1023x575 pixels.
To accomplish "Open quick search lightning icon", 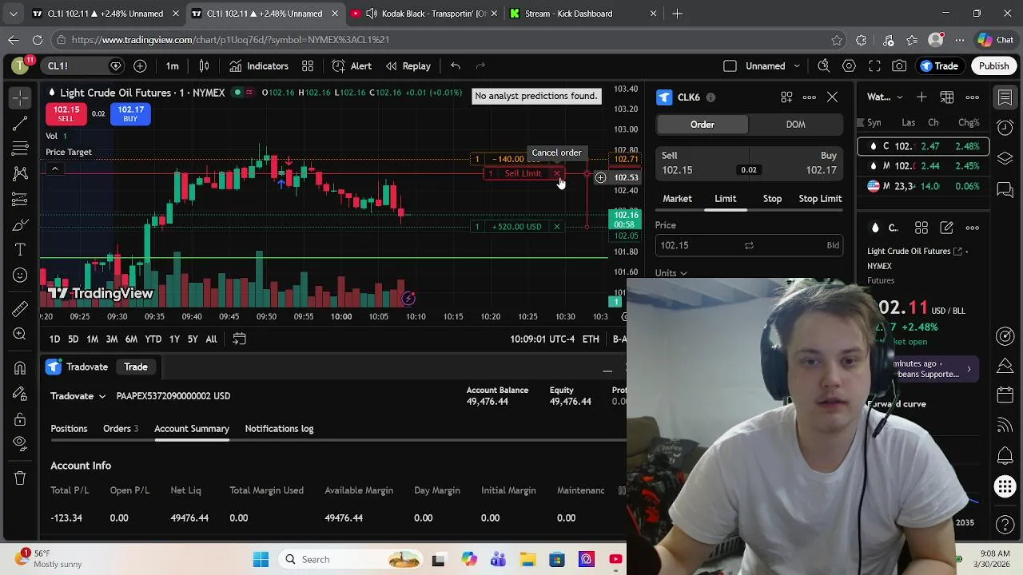I will (824, 66).
